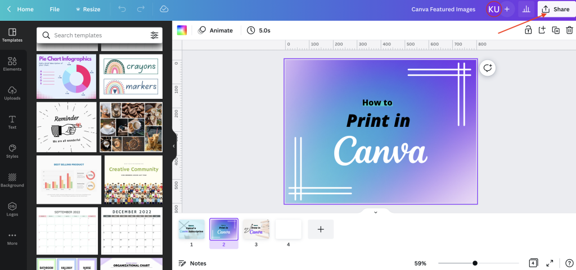This screenshot has height=270, width=576.
Task: Click the undo arrow icon
Action: pos(123,9)
